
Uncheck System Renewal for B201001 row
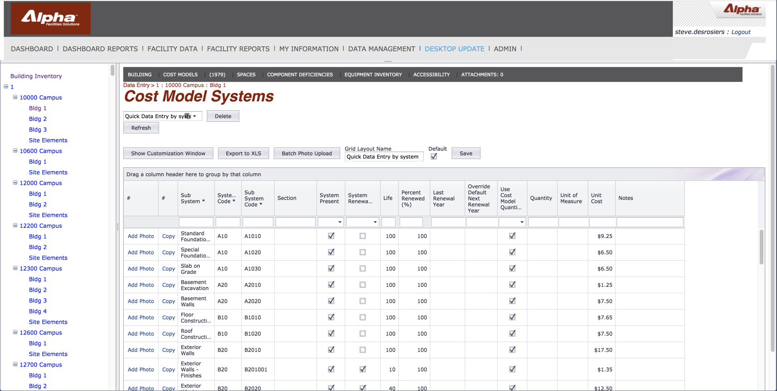click(362, 370)
